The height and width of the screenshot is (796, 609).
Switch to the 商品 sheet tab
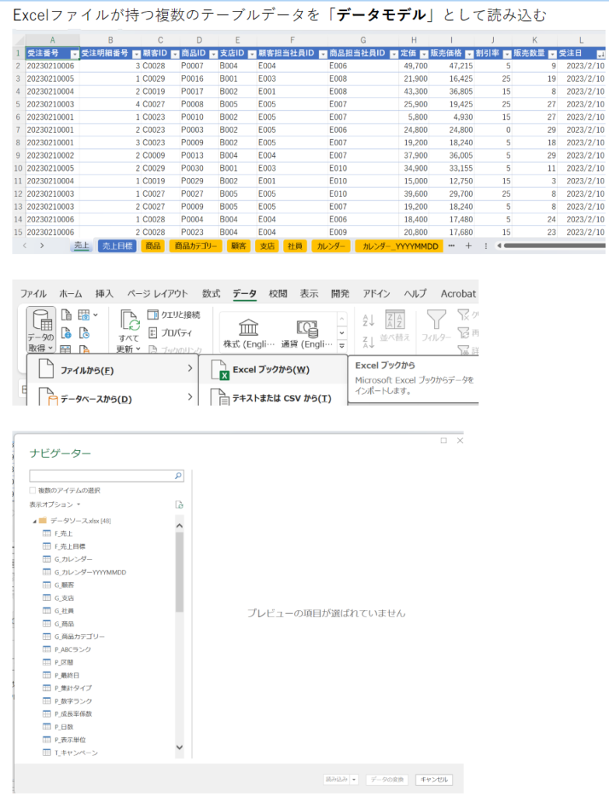click(153, 246)
